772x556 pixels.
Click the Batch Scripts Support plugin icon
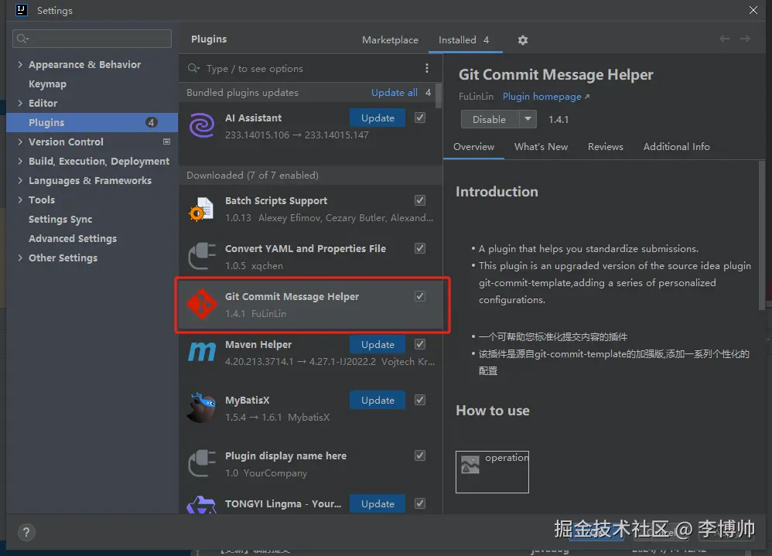pos(202,209)
